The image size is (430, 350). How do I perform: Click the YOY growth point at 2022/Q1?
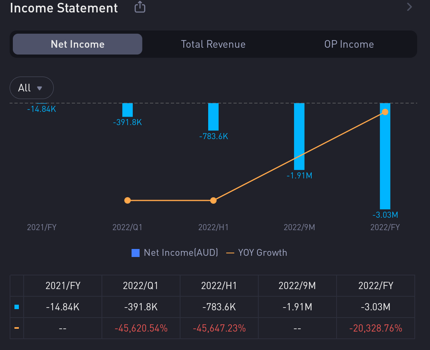tap(128, 200)
